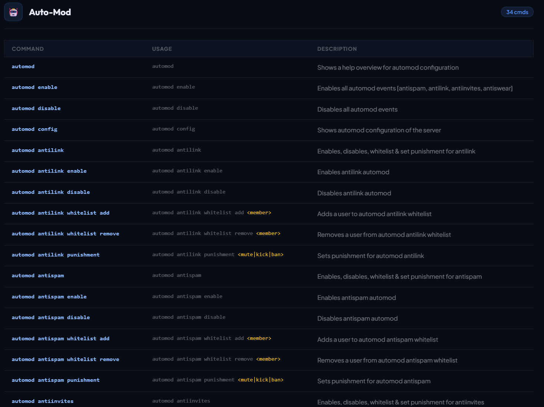544x407 pixels.
Task: Click the DESCRIPTION column header
Action: tap(337, 49)
